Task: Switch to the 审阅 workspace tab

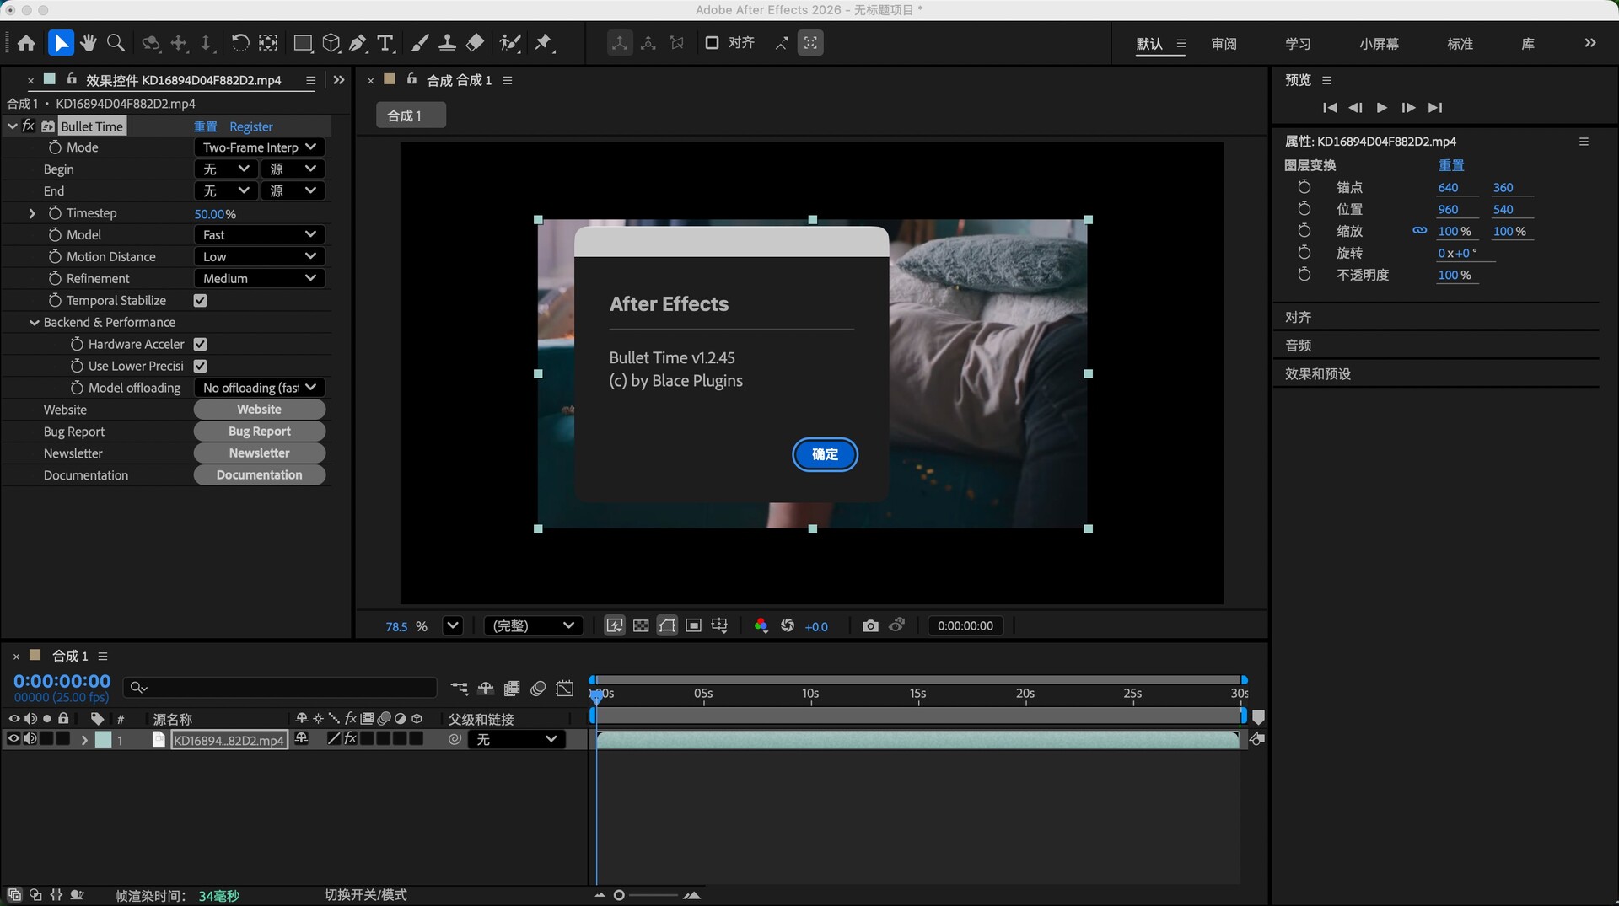Action: [x=1224, y=44]
